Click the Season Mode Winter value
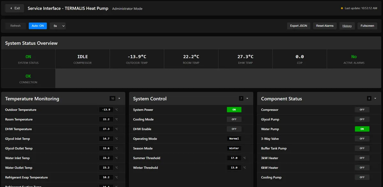 234,148
